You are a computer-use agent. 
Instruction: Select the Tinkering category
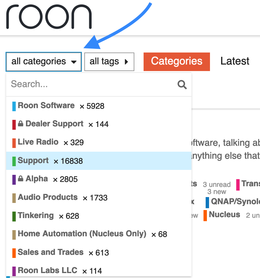[99, 216]
